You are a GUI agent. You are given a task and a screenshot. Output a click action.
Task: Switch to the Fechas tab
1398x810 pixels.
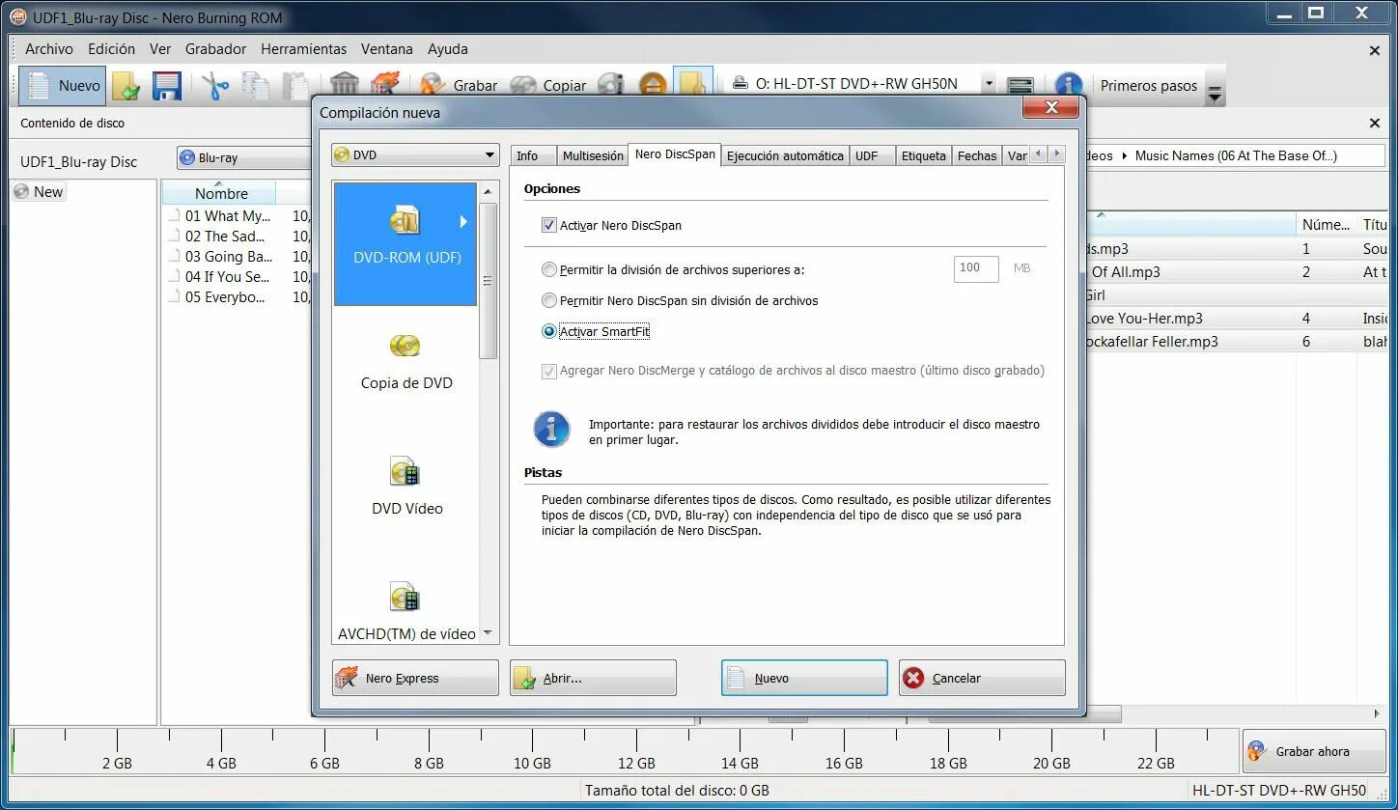click(977, 155)
